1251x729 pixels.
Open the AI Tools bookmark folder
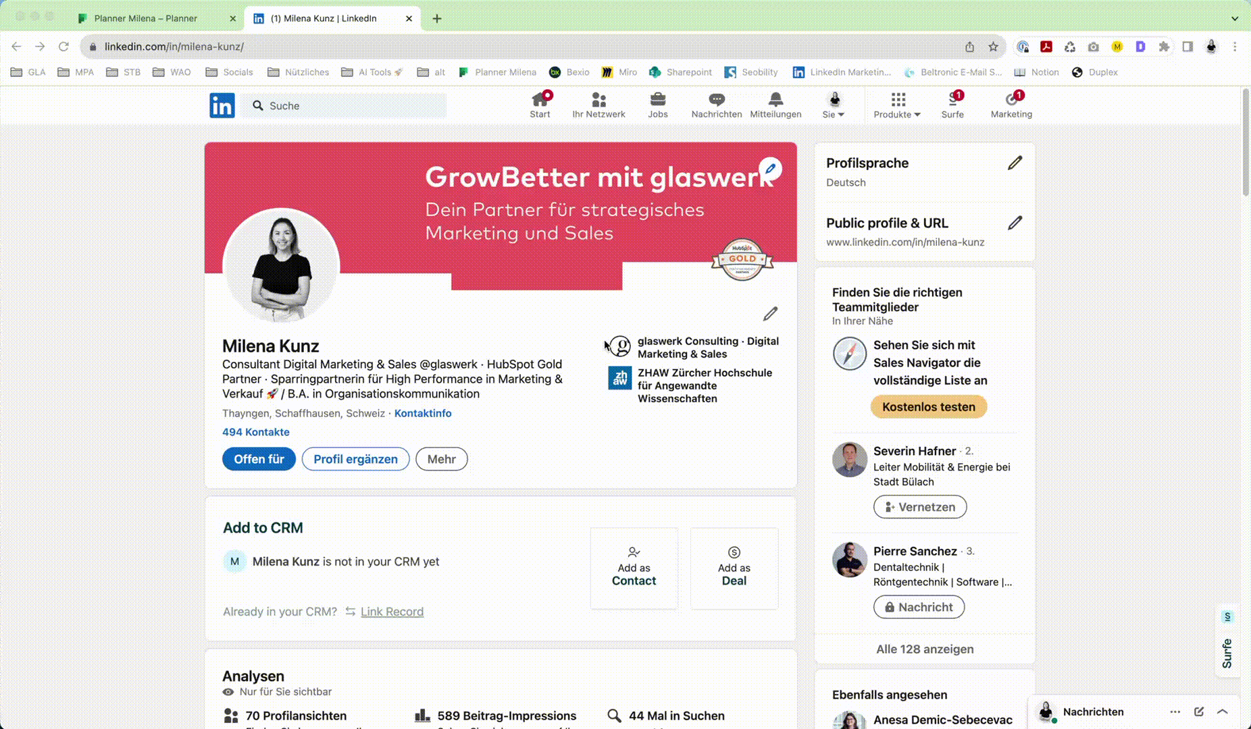[372, 72]
